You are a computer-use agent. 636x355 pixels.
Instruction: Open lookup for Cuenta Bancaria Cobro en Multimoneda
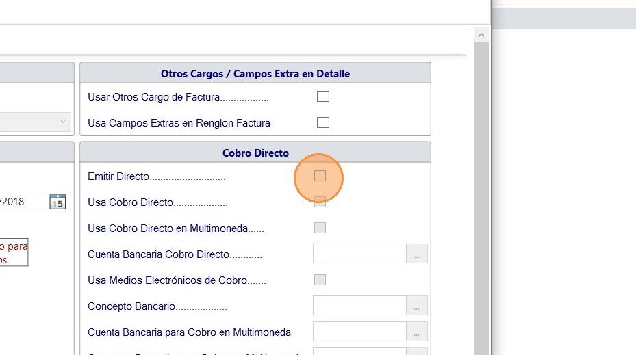[417, 332]
